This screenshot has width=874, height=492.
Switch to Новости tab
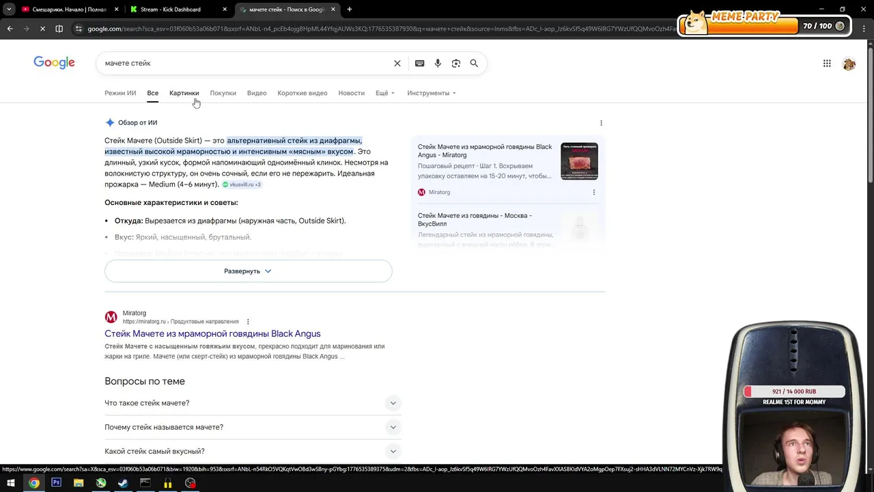pos(352,93)
